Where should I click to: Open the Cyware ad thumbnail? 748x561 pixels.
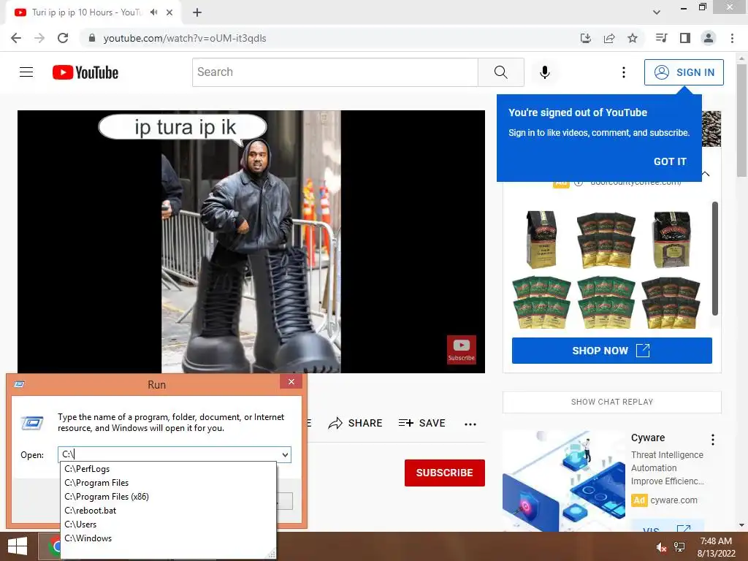pos(564,481)
